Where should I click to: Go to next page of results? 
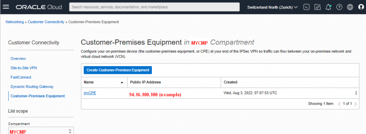[x=356, y=104]
